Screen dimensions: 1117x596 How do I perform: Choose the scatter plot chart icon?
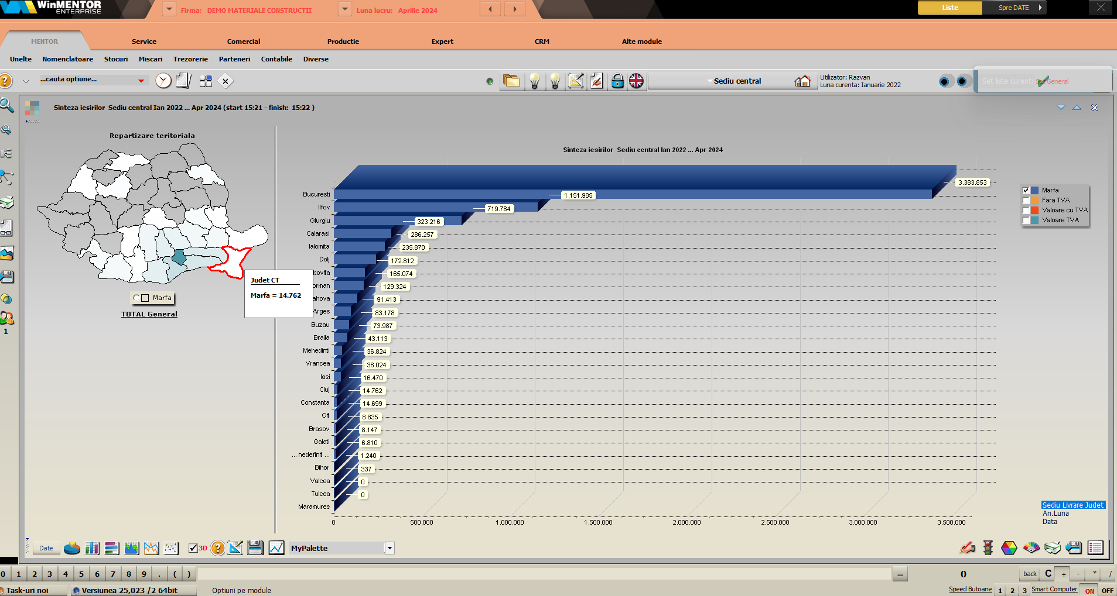pos(171,548)
